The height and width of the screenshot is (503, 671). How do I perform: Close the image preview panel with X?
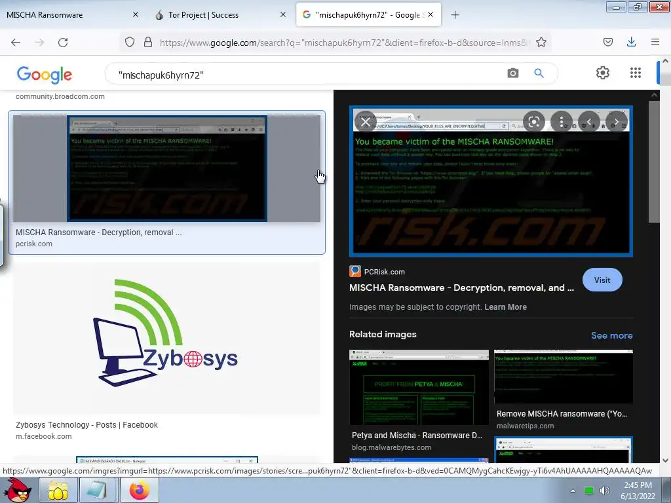click(x=365, y=122)
